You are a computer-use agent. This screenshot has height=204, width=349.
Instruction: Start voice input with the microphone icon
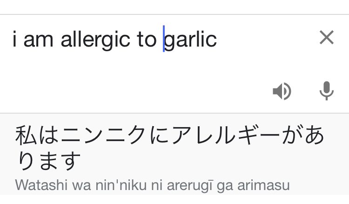327,91
